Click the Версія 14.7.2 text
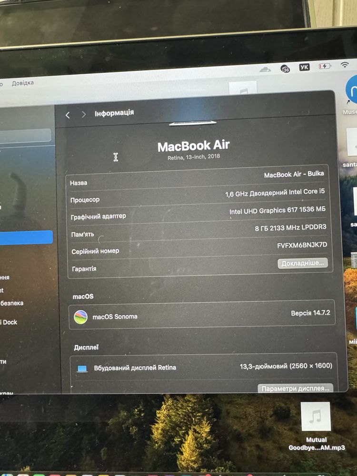The height and width of the screenshot is (476, 357). click(x=310, y=313)
